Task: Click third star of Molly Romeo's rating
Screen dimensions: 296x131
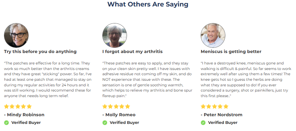Action: tap(116, 106)
